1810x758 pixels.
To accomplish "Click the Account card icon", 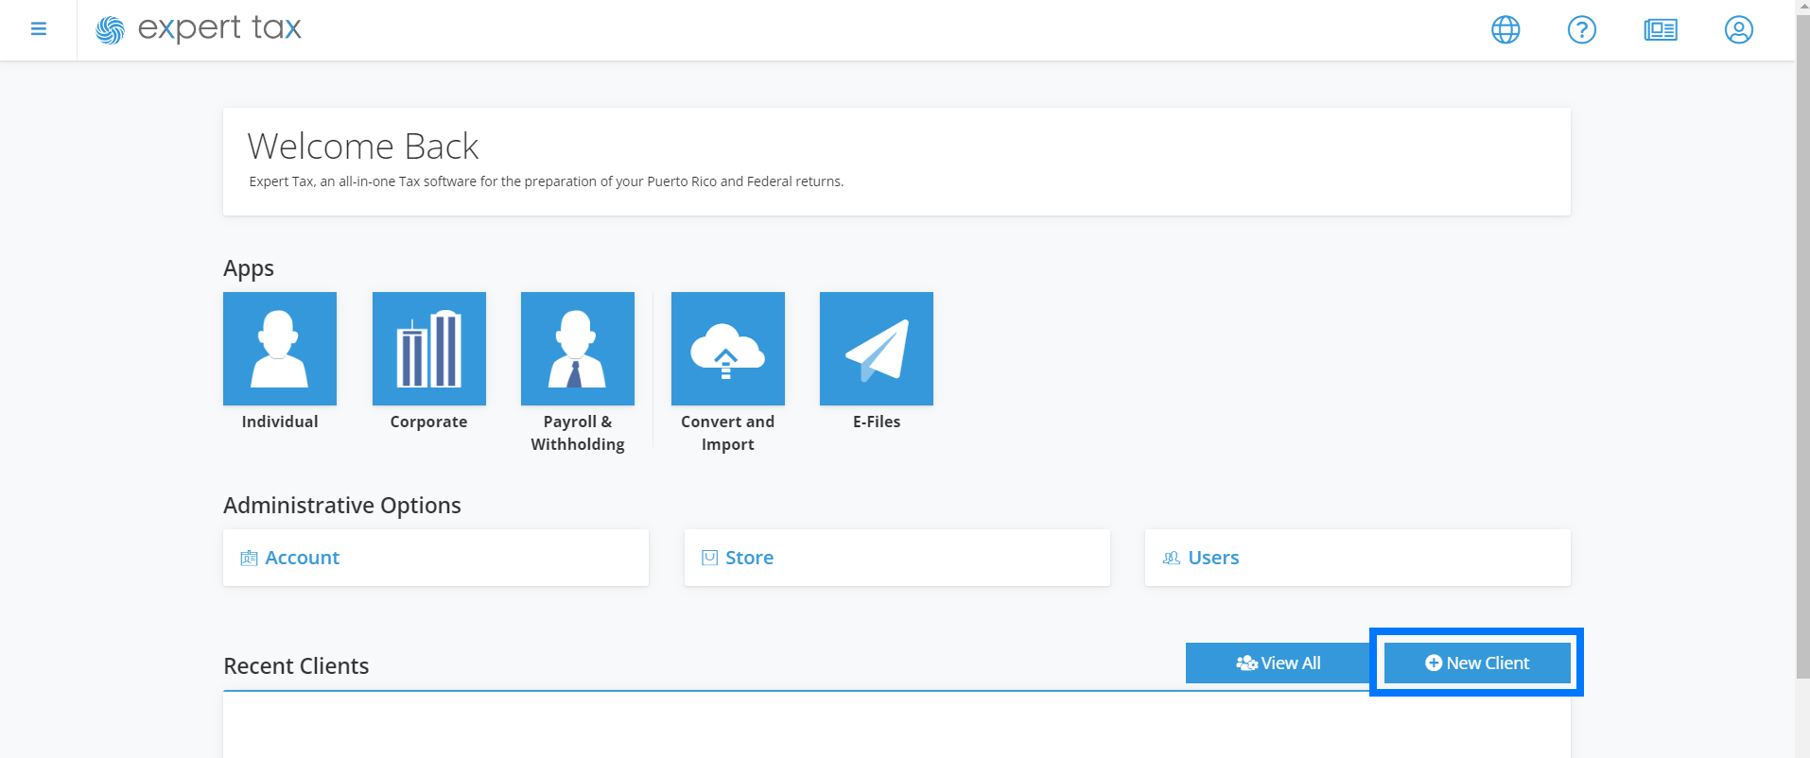I will pyautogui.click(x=249, y=559).
